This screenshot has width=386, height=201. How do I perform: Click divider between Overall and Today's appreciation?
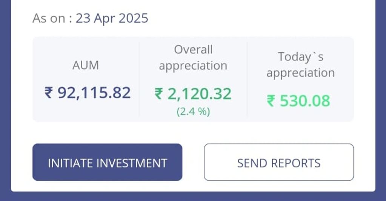pyautogui.click(x=247, y=79)
